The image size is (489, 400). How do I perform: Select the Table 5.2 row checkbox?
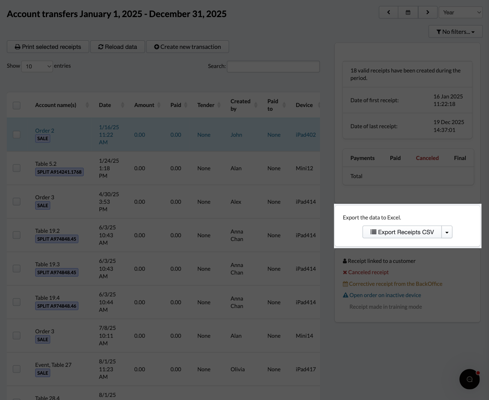[16, 168]
